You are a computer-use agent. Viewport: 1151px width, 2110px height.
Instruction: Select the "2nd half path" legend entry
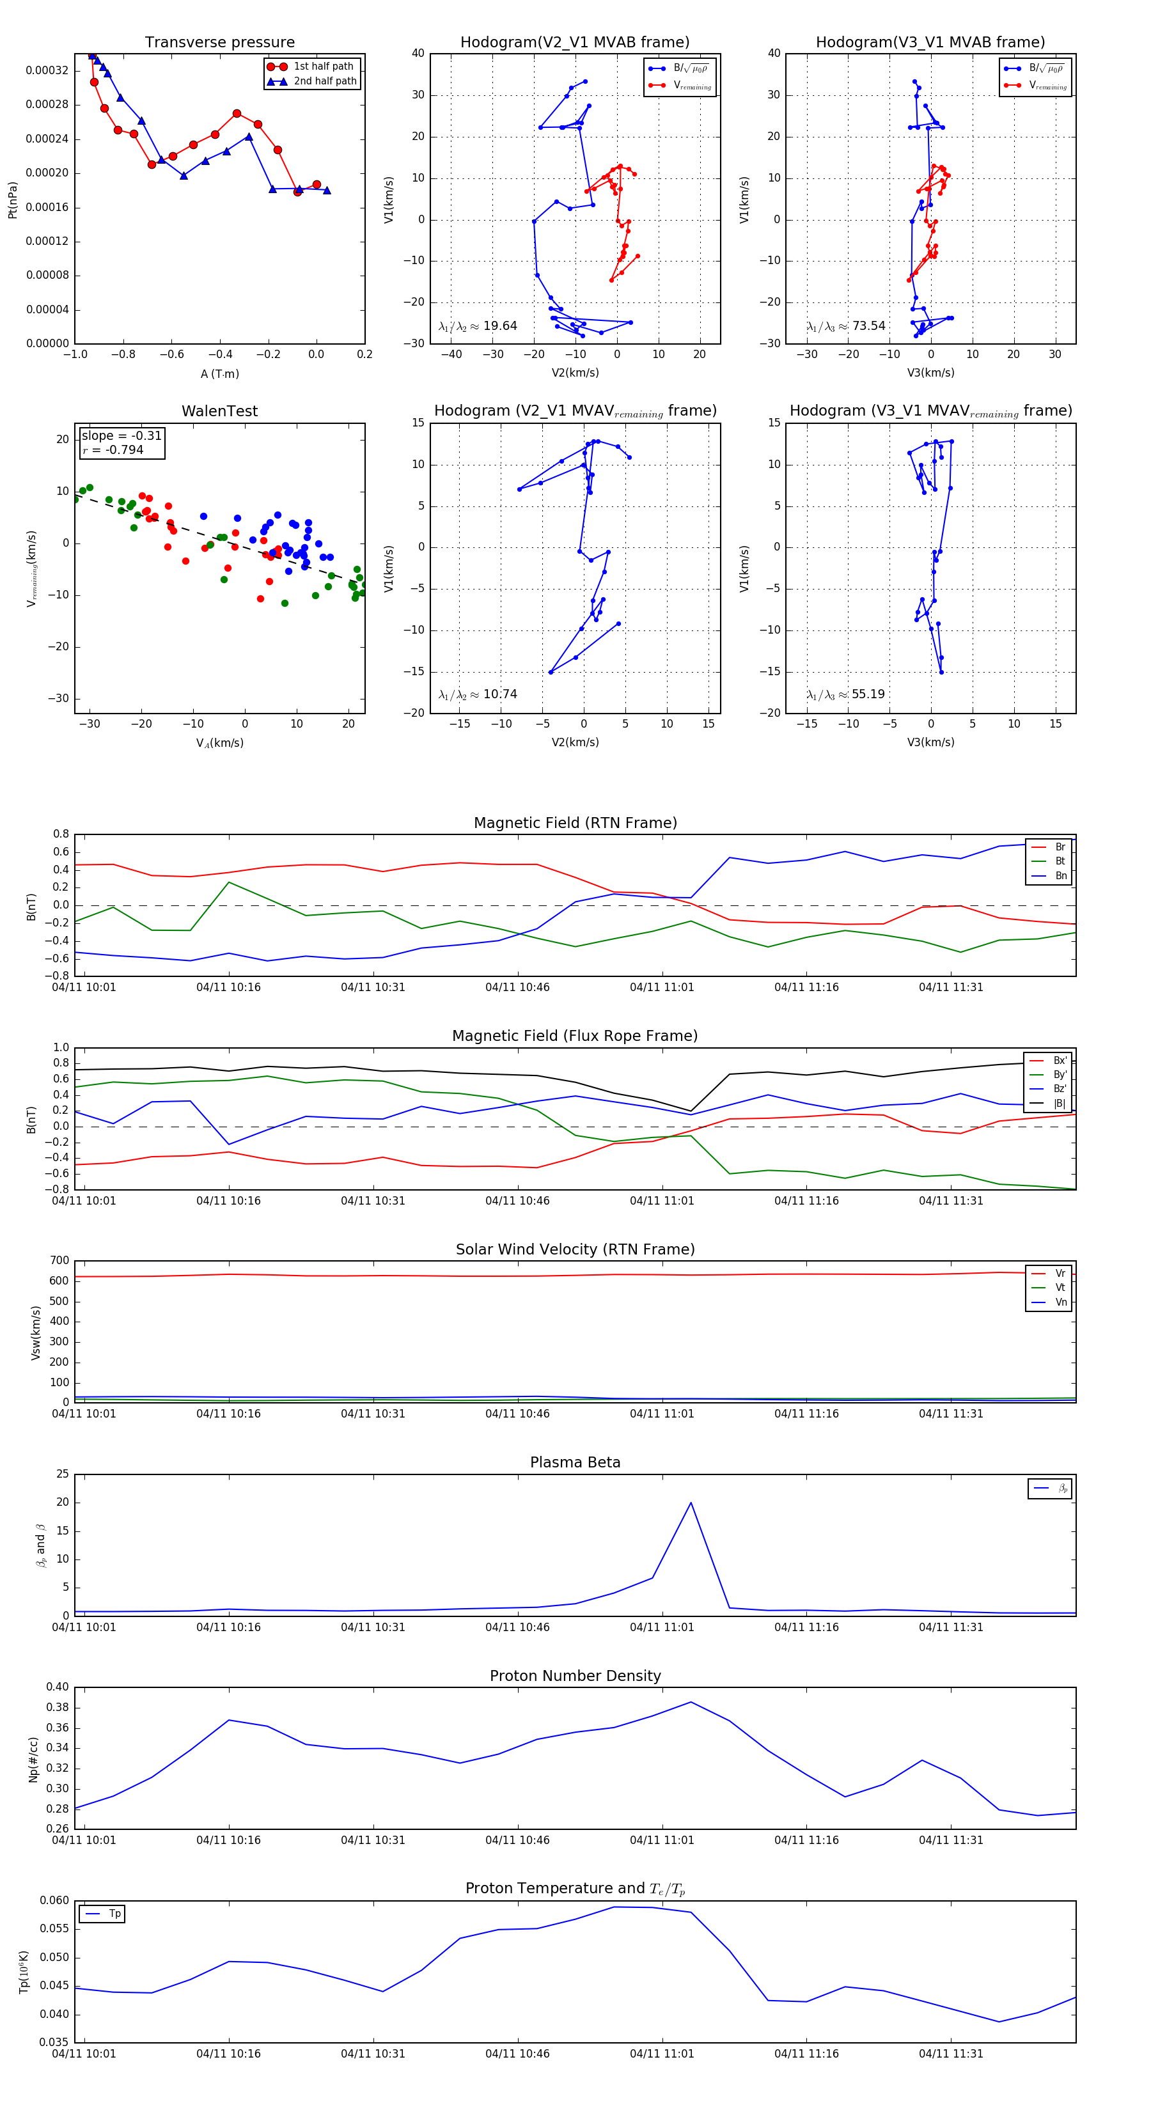click(x=312, y=81)
